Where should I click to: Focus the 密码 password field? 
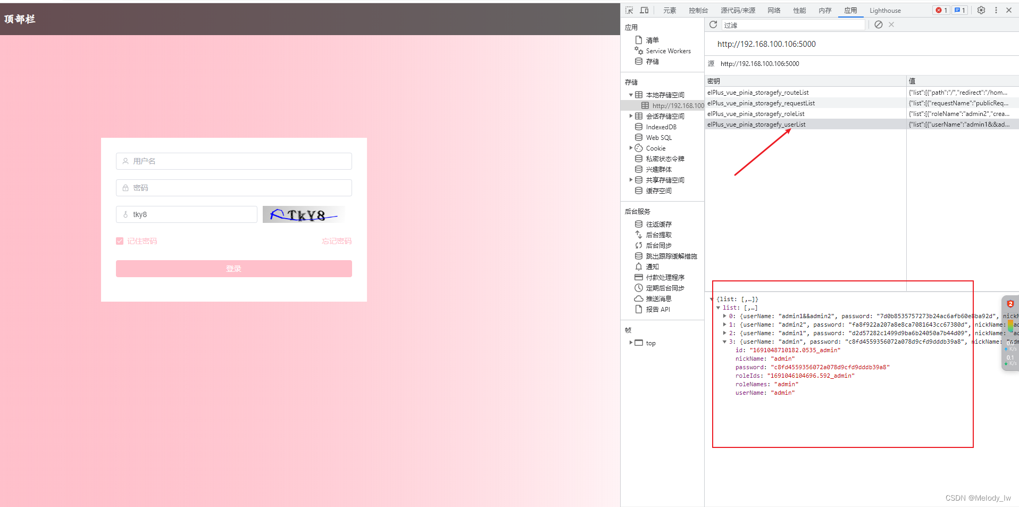[x=234, y=188]
